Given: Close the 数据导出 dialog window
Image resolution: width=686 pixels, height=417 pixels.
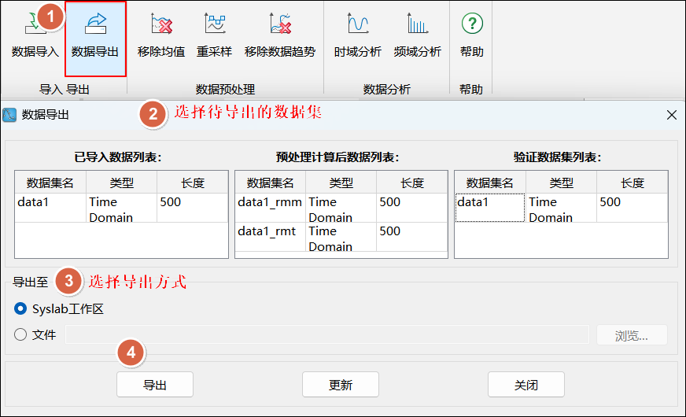Looking at the screenshot, I should point(671,115).
